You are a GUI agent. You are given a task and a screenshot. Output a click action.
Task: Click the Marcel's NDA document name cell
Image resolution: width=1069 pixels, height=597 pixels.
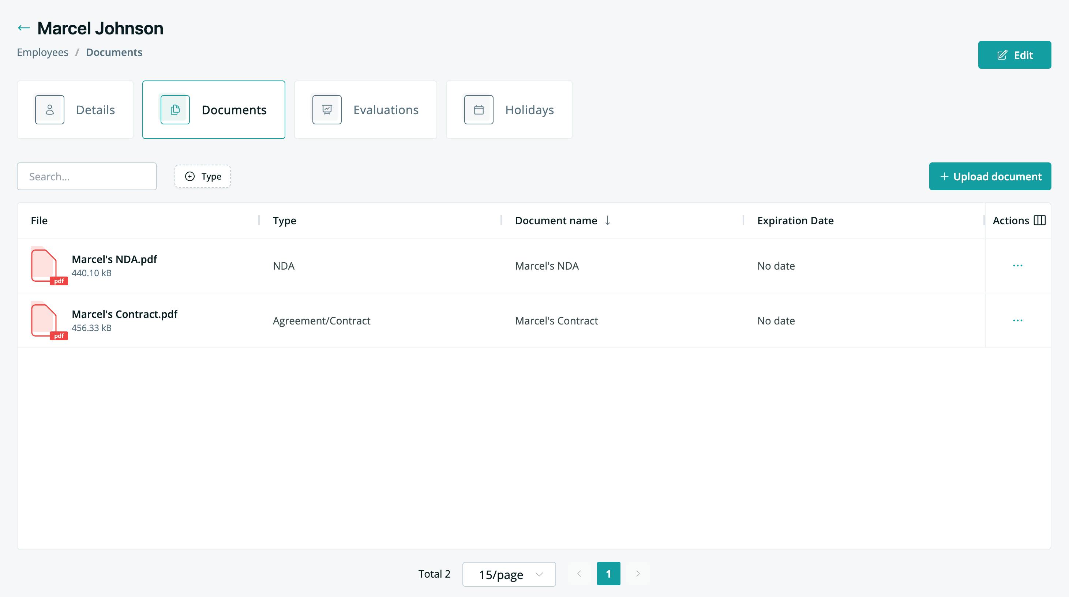547,266
